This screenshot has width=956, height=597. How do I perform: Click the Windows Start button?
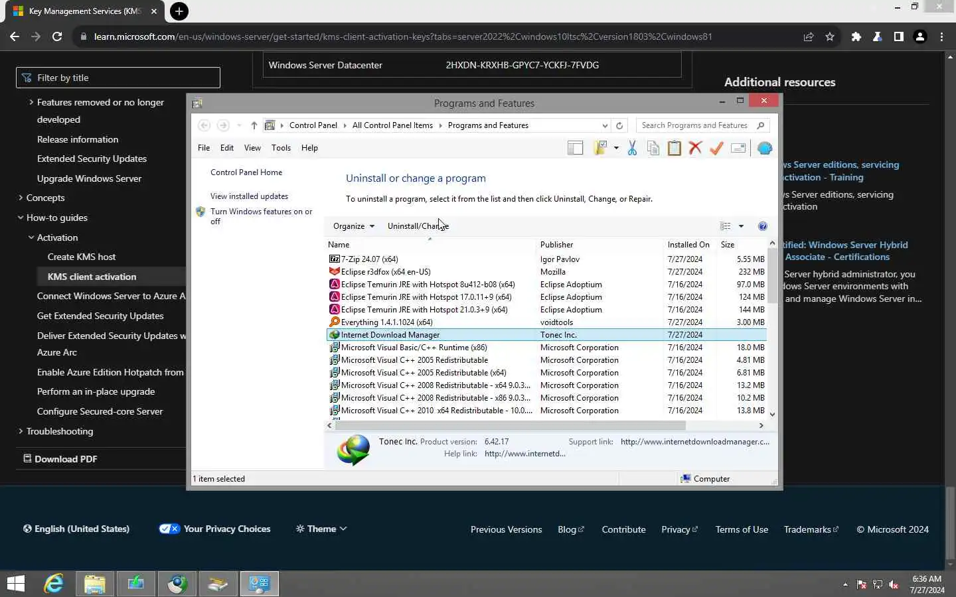(16, 584)
